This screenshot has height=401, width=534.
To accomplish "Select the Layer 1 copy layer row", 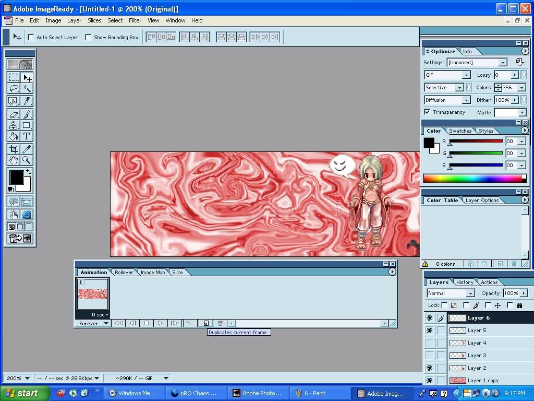I will pos(490,380).
